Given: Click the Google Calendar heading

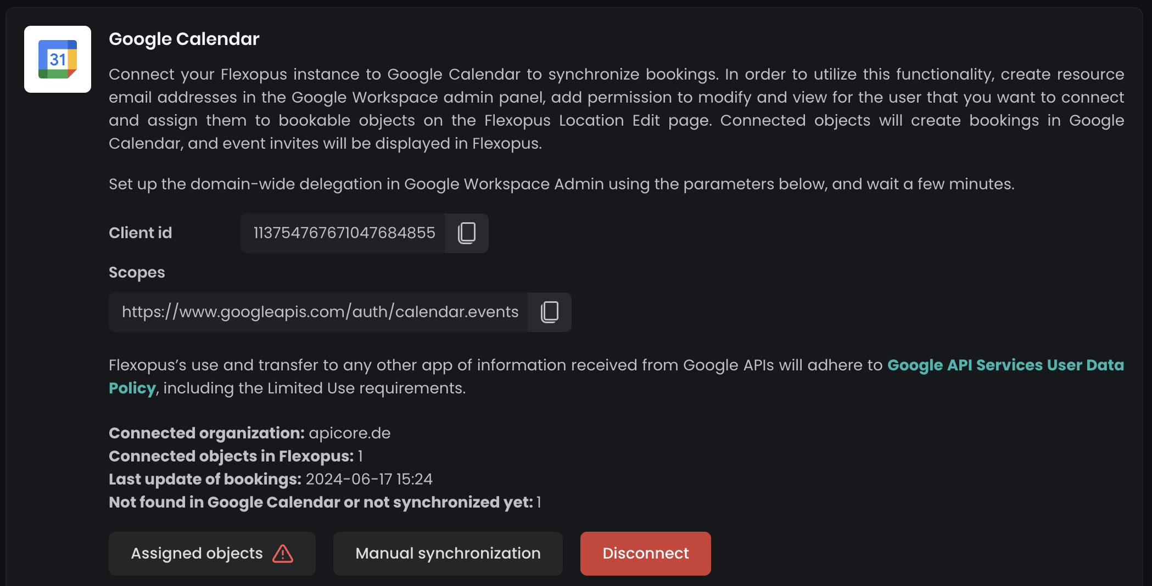Looking at the screenshot, I should (184, 39).
